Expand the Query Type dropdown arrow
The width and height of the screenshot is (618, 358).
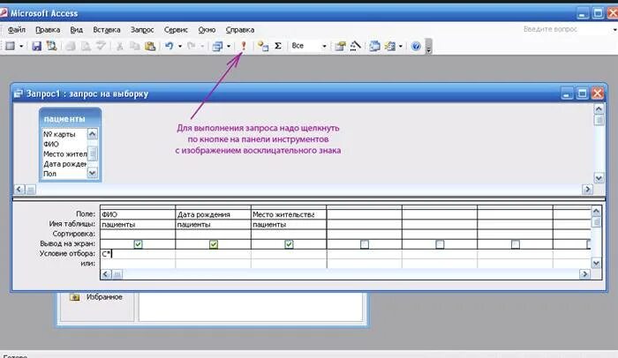[x=228, y=46]
